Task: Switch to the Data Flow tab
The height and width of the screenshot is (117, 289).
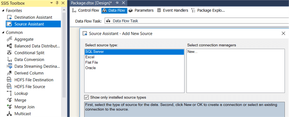Action: (x=114, y=11)
